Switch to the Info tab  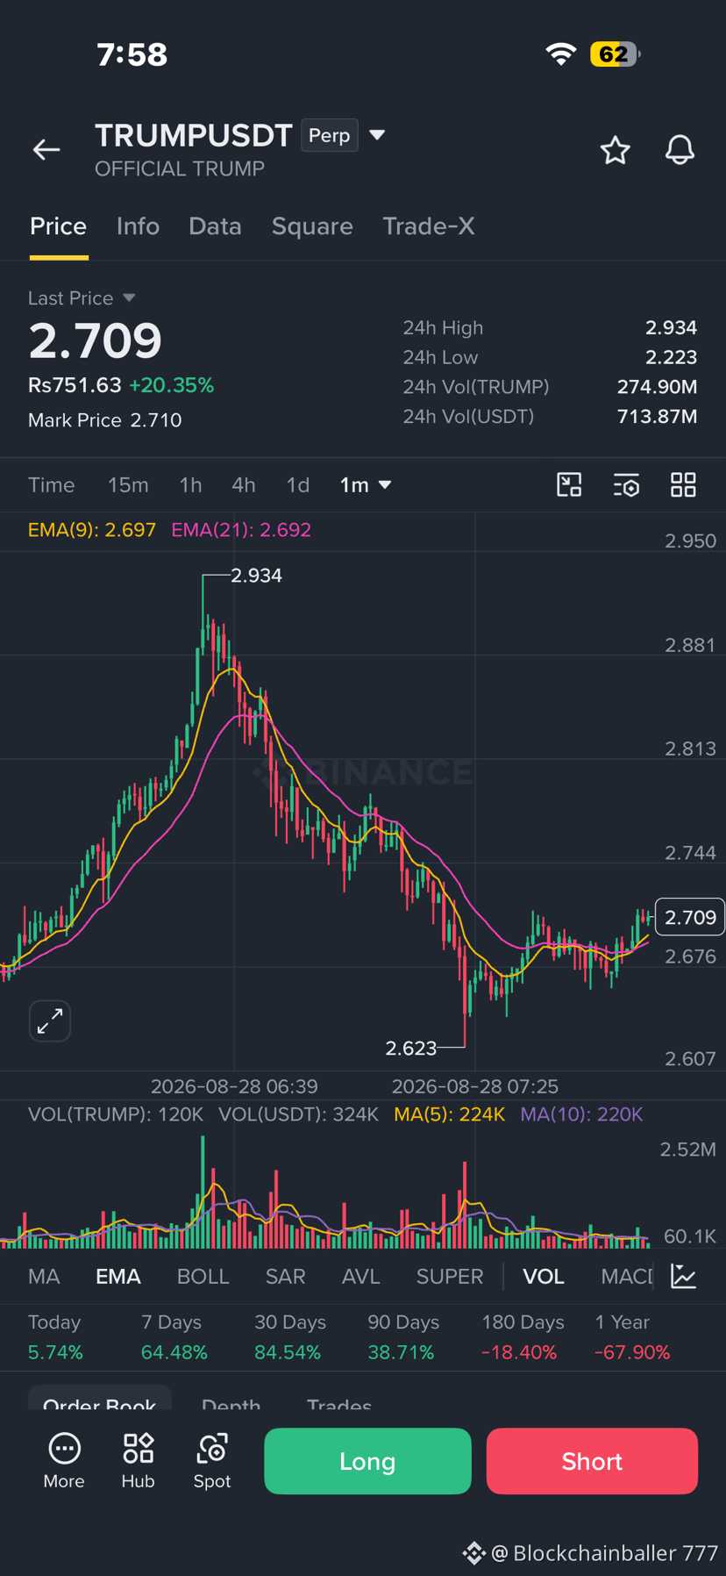(x=138, y=226)
